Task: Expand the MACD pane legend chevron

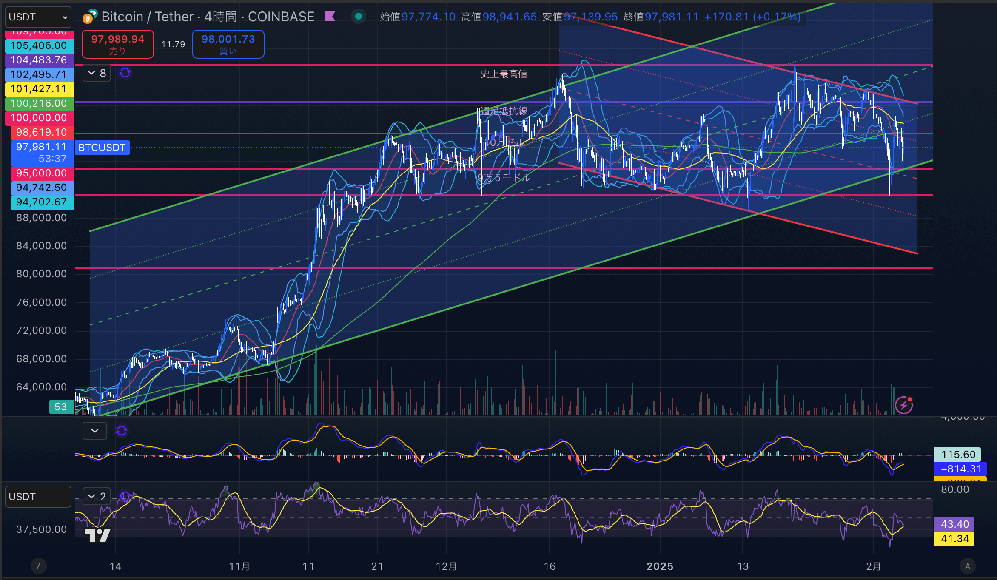Action: (x=95, y=431)
